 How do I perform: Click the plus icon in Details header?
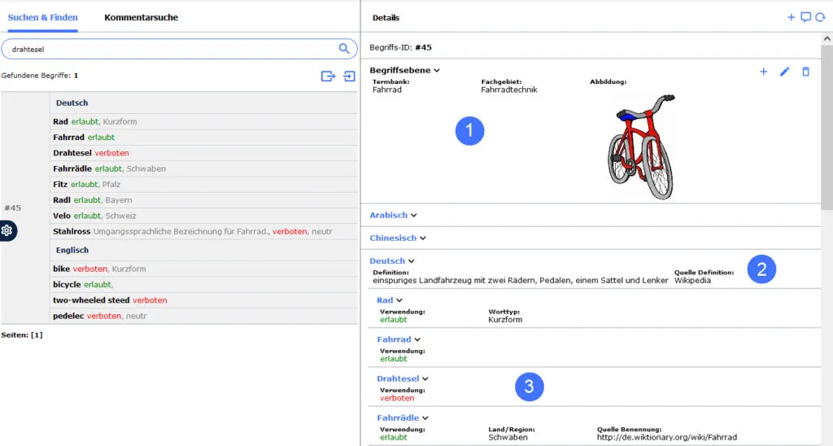[791, 18]
